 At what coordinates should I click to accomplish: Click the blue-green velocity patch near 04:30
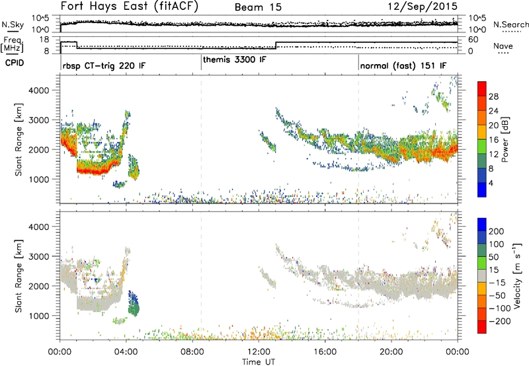[134, 304]
